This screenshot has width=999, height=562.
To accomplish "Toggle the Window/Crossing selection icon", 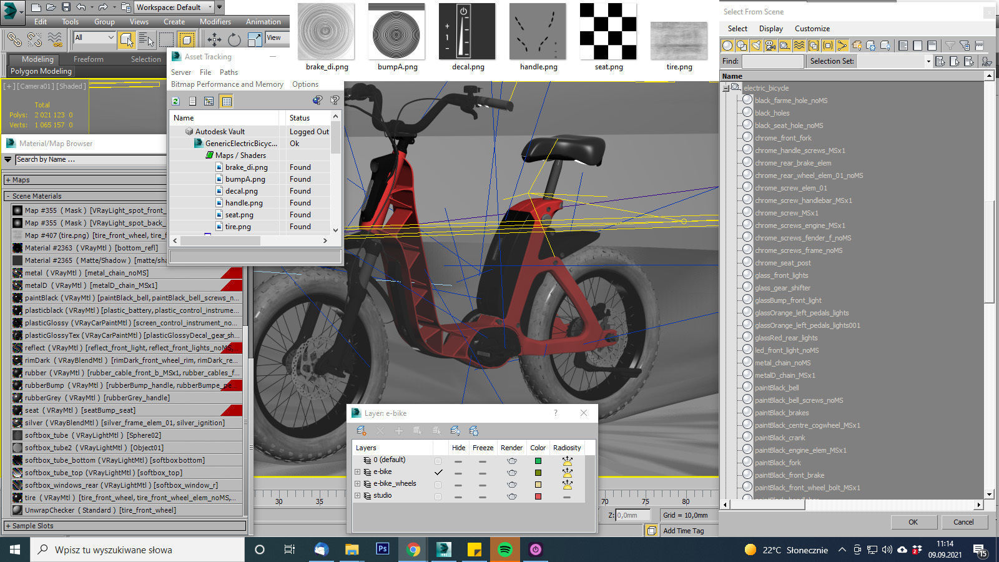I will point(187,39).
